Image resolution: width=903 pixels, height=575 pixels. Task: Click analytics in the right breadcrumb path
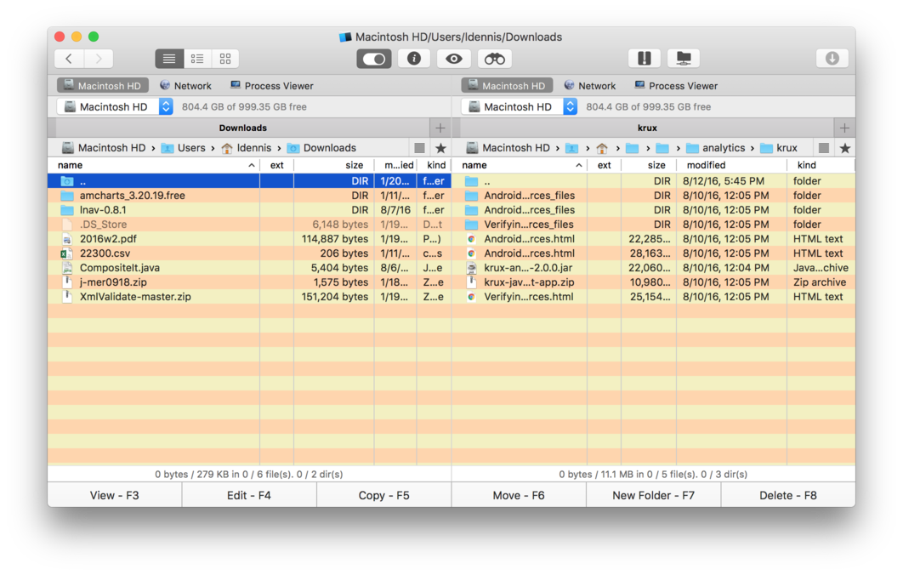(x=717, y=148)
